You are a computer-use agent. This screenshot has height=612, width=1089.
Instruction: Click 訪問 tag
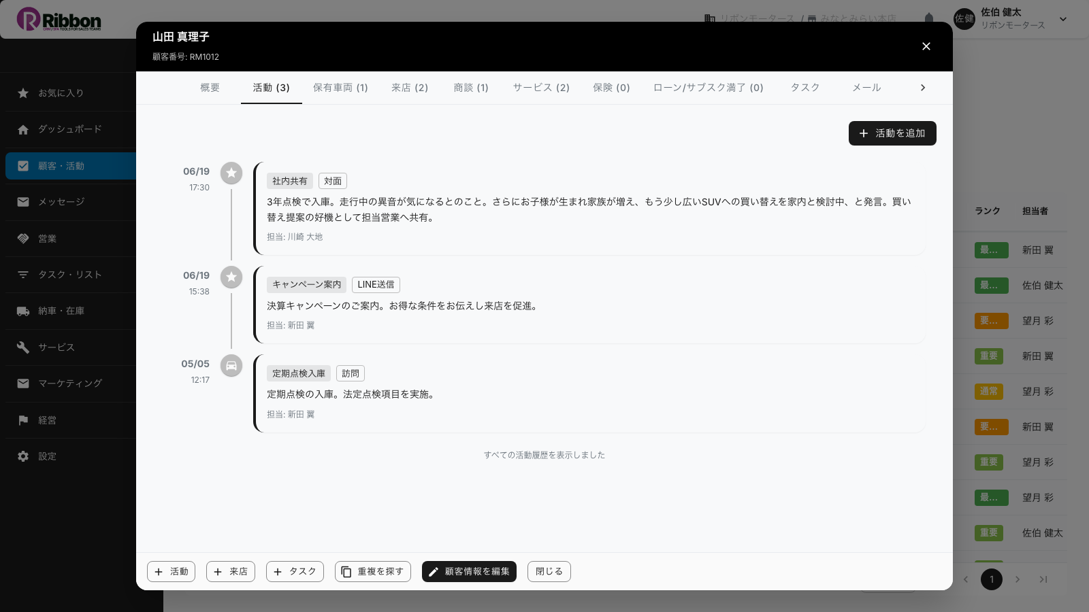[x=351, y=373]
